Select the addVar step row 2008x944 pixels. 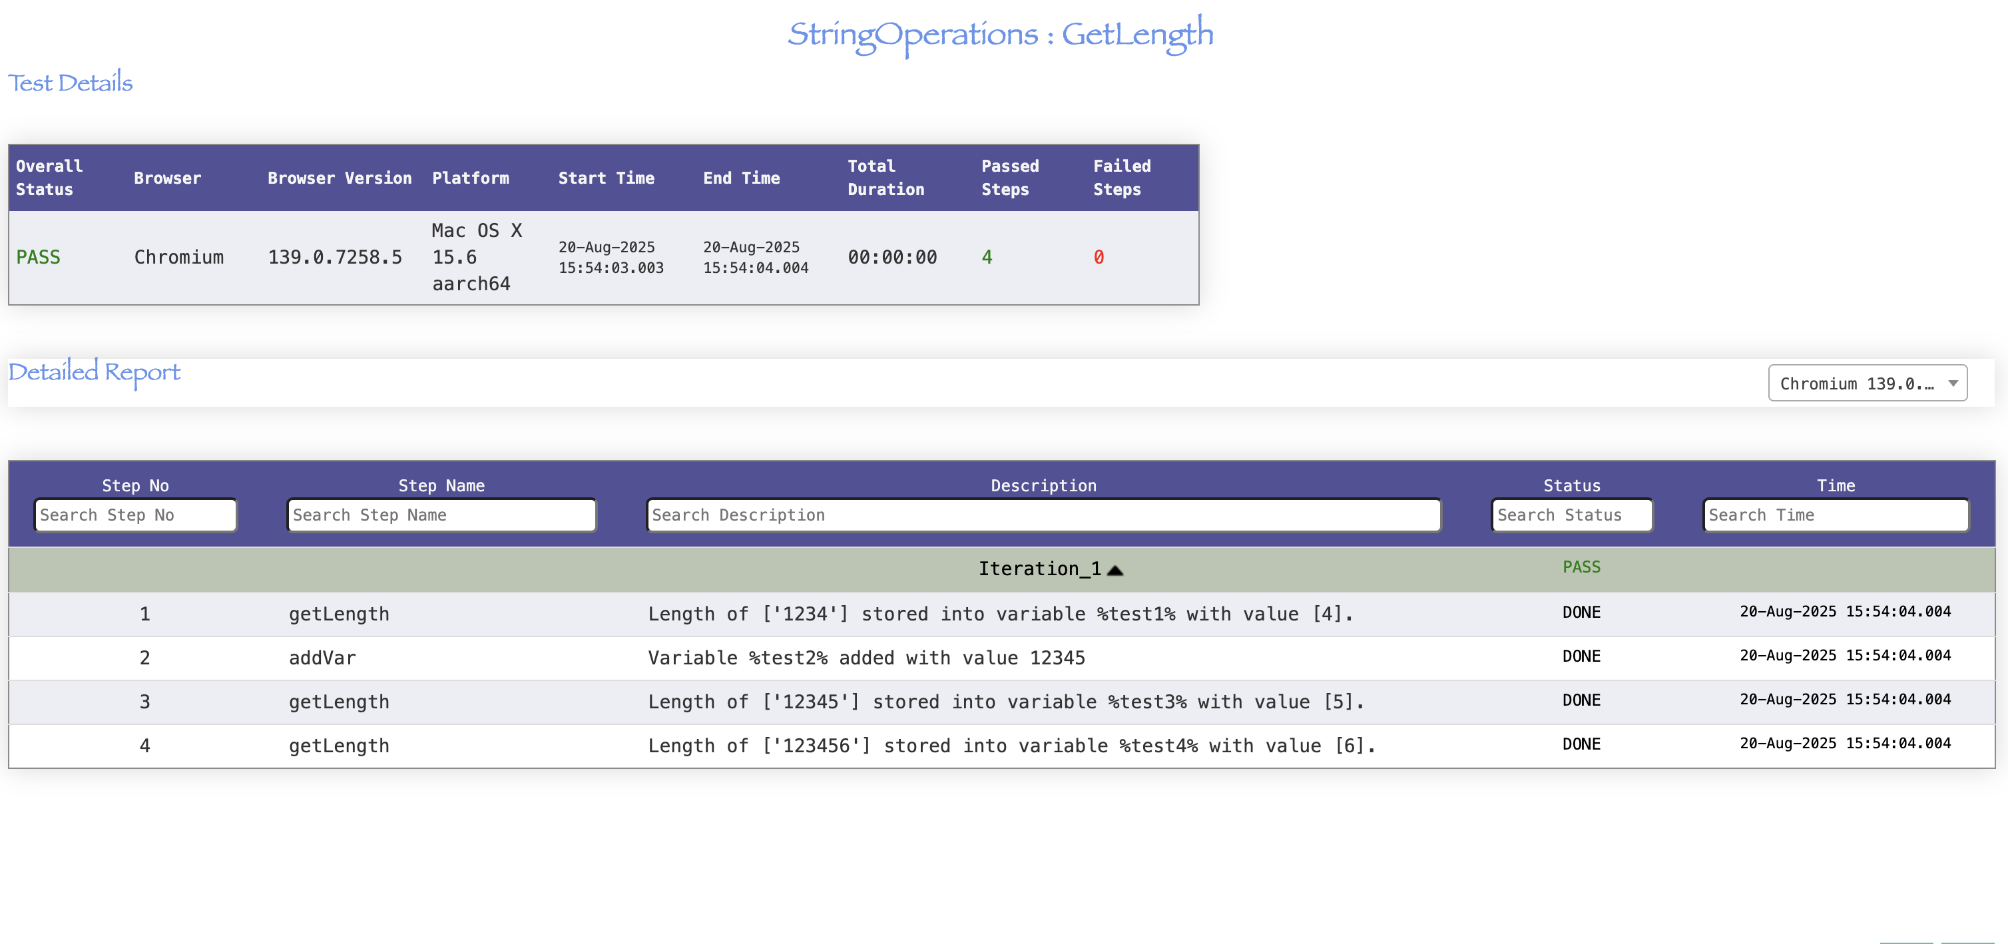point(322,657)
